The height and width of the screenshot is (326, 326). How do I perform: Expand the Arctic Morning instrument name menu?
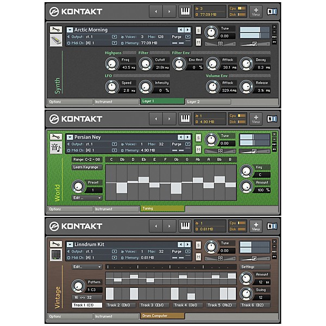tap(70, 30)
